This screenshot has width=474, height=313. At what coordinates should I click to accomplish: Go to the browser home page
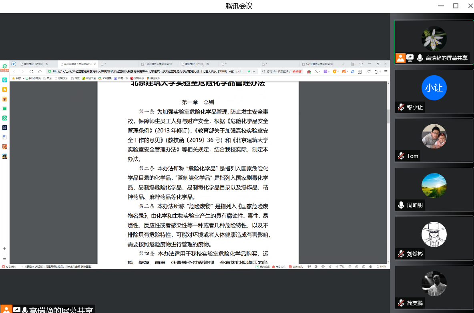tap(40, 72)
